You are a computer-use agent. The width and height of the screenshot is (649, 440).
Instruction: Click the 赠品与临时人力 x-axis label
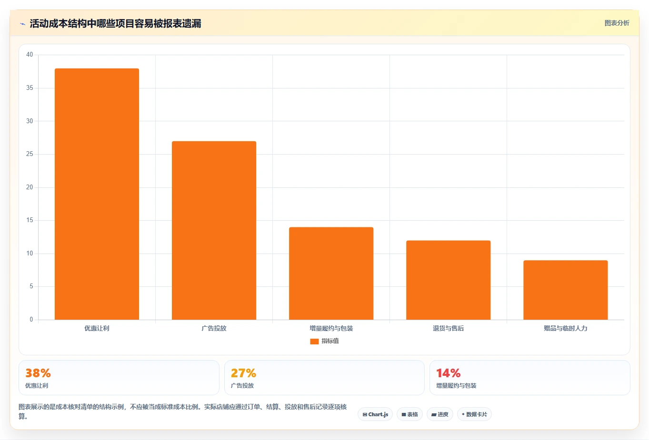point(565,328)
